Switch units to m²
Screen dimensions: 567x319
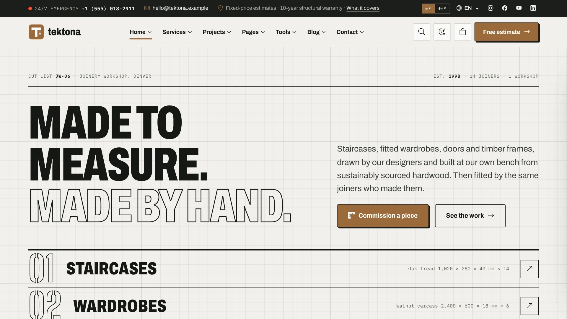coord(428,9)
